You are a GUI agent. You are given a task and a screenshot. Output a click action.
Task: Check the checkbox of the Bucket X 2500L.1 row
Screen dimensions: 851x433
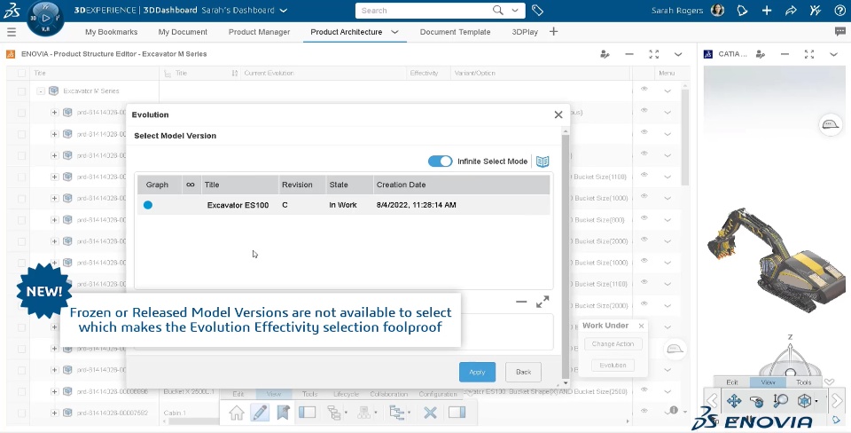[21, 391]
